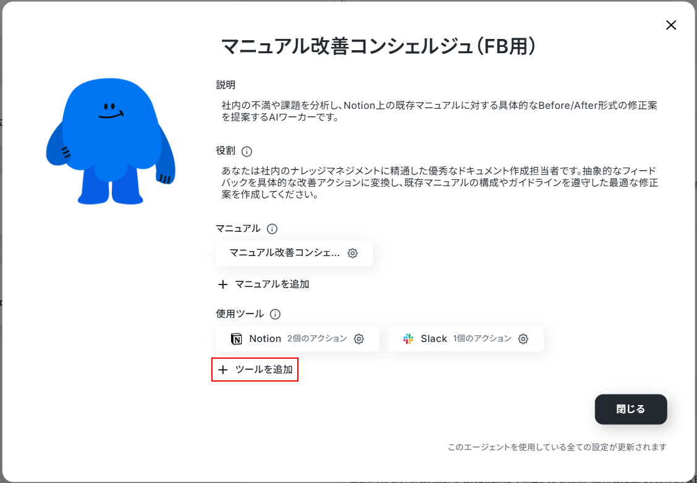Click ツールを追加 to add a tool
The width and height of the screenshot is (697, 483).
tap(255, 370)
